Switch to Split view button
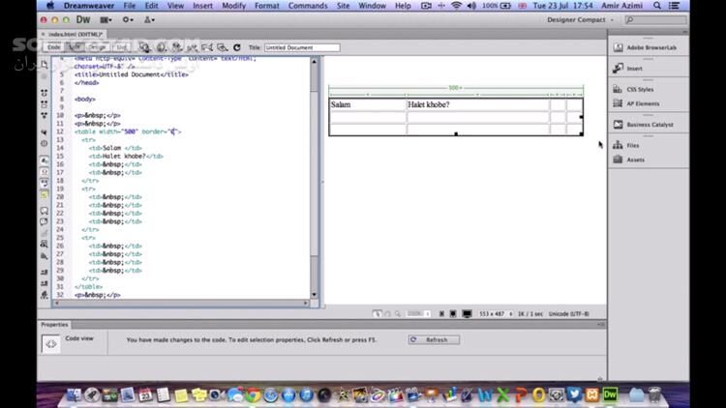 click(76, 46)
